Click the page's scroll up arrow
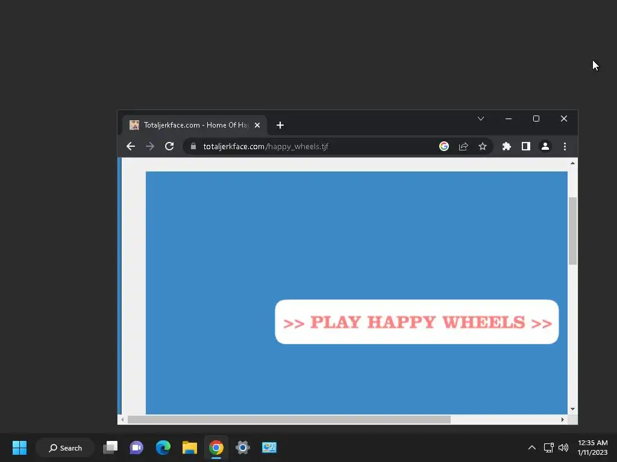 click(572, 163)
